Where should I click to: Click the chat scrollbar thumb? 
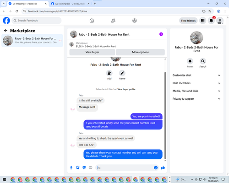[165, 115]
